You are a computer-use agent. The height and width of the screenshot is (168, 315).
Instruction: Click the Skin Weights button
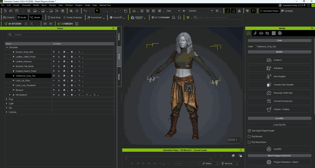pos(280,76)
